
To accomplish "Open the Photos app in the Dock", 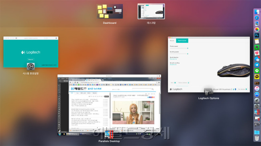I will 257,30.
